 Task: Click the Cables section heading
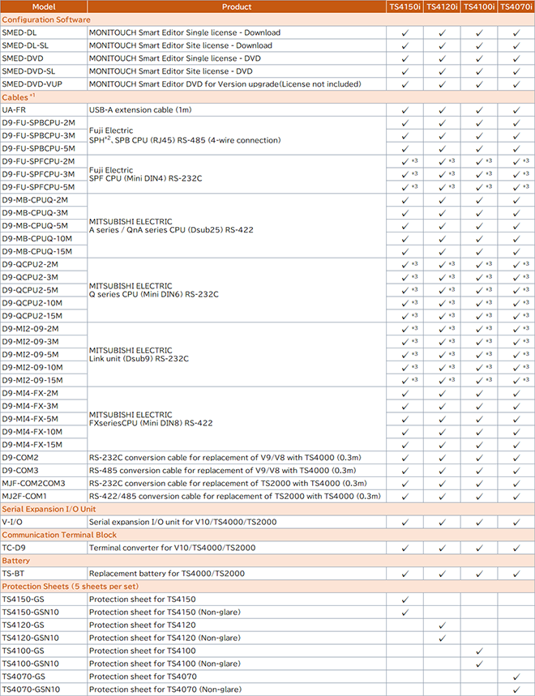(x=18, y=97)
